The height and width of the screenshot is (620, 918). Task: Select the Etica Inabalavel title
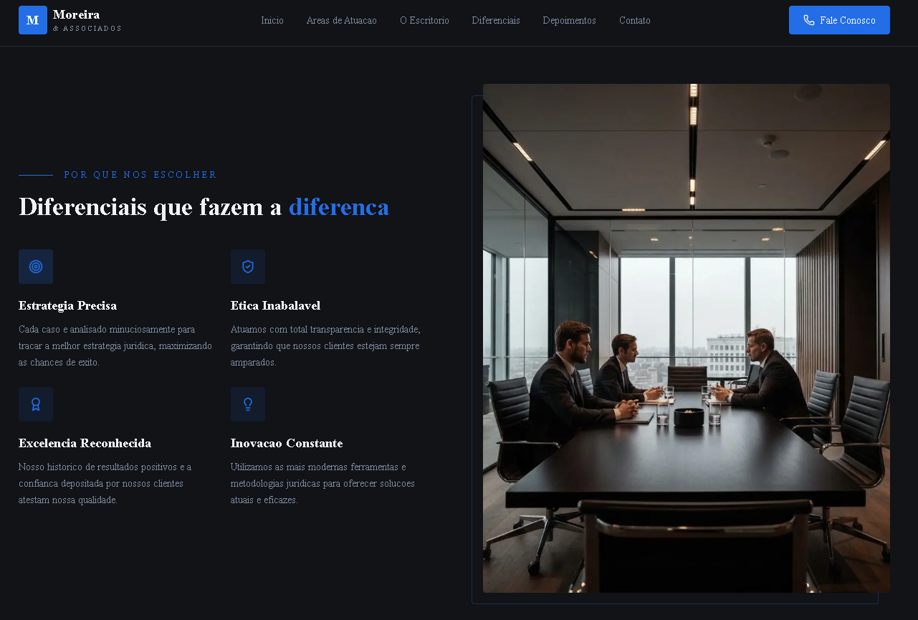pos(275,305)
